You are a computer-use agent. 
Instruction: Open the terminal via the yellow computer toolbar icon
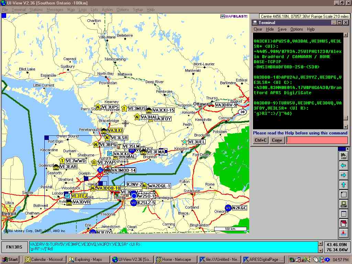[x=343, y=204]
